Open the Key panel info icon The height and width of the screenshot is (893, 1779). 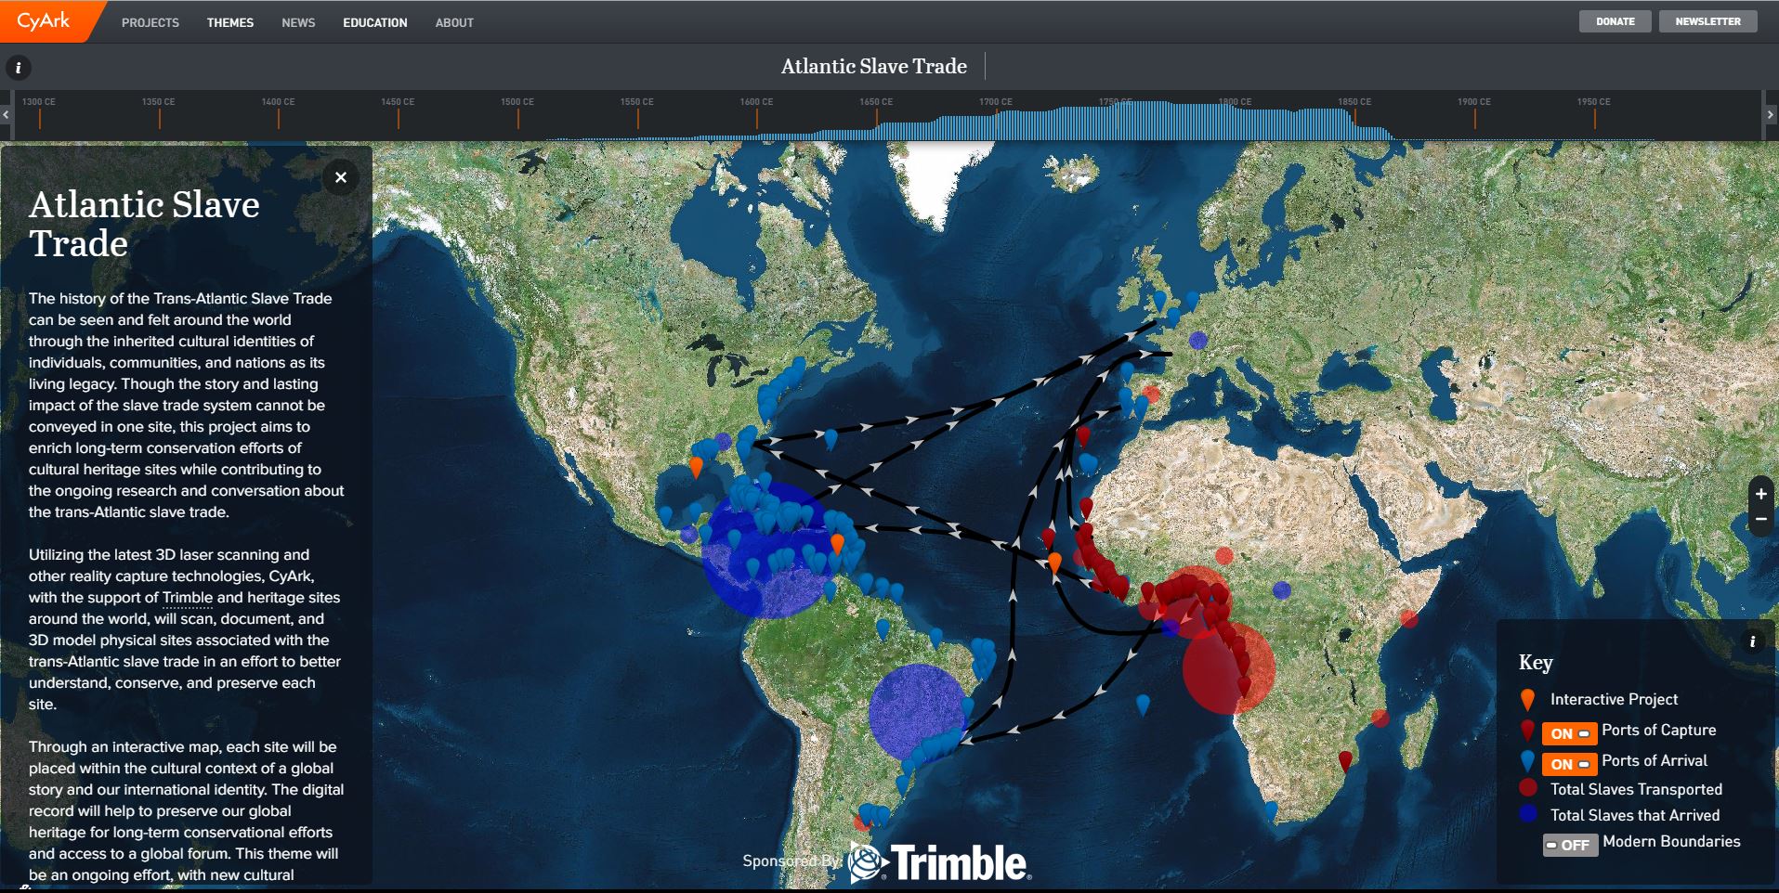1752,641
